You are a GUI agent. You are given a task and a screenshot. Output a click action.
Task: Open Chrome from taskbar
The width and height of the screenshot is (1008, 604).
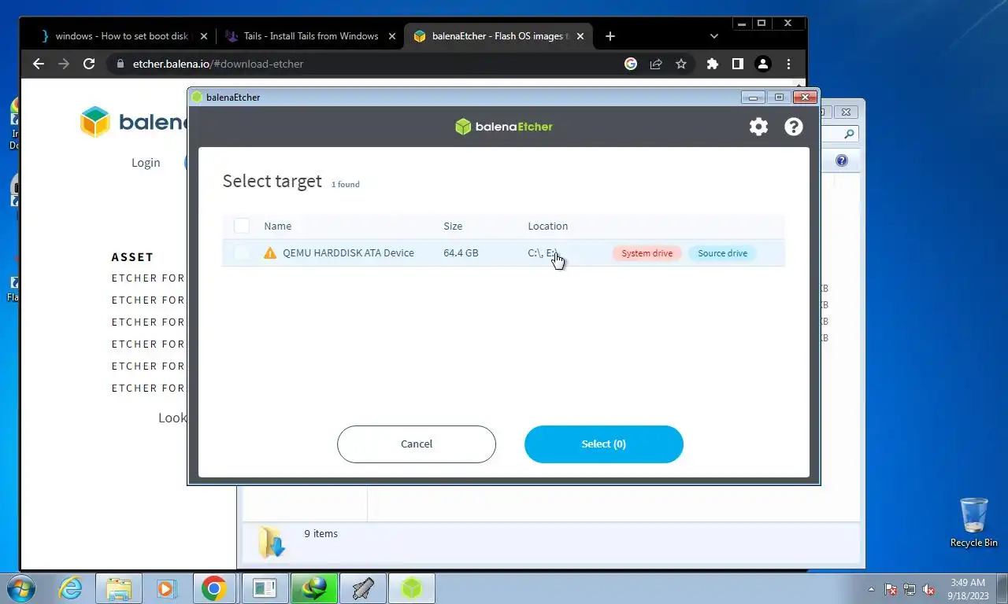point(213,588)
